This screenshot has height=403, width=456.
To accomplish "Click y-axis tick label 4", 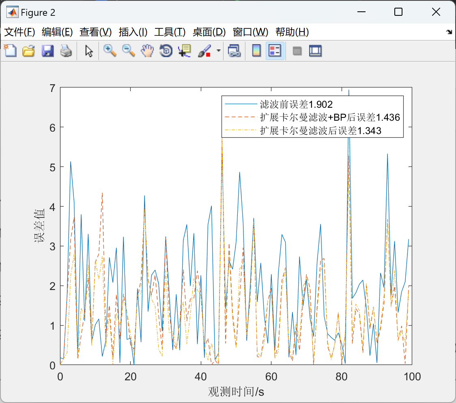I will pyautogui.click(x=52, y=207).
